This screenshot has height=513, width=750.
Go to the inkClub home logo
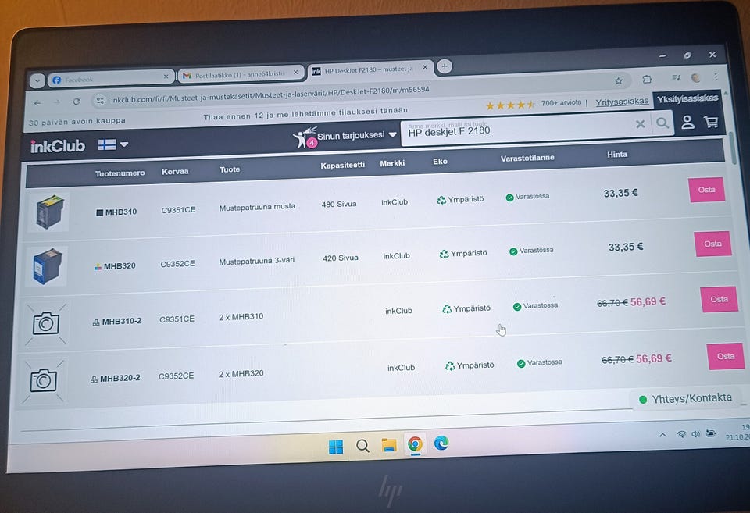(x=57, y=146)
